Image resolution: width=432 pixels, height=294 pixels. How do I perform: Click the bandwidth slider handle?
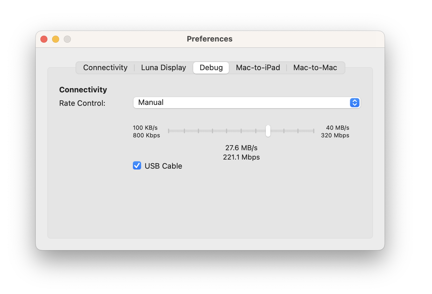click(268, 131)
